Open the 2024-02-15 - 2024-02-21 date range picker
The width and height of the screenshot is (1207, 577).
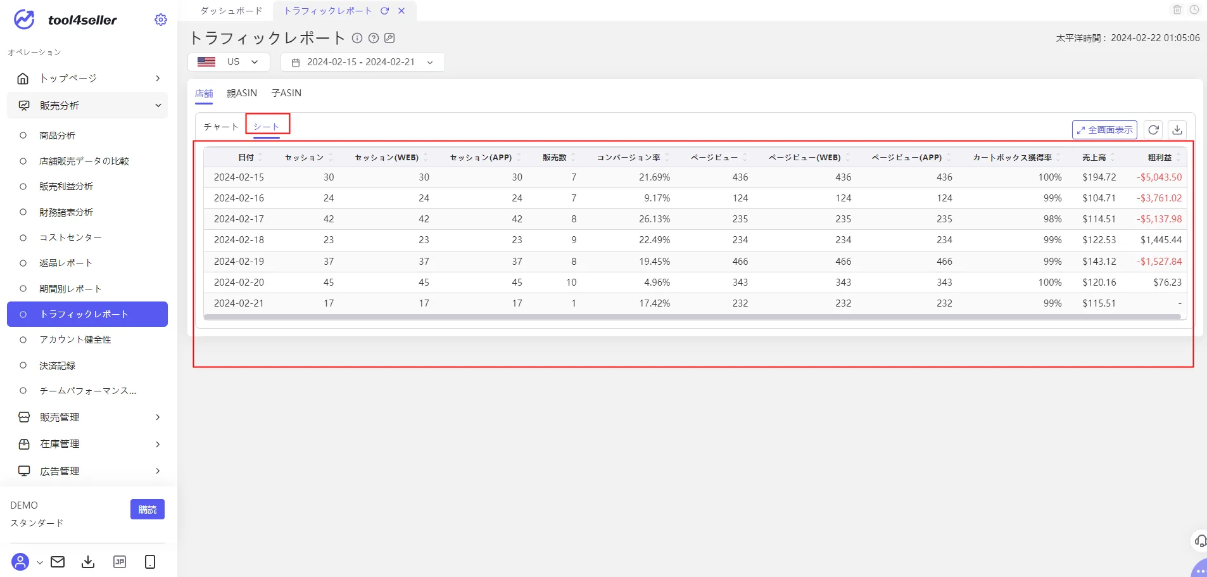[x=362, y=62]
